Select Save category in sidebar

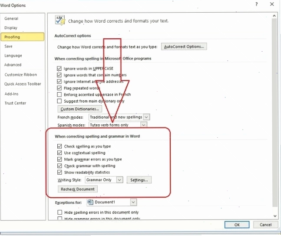[8, 46]
